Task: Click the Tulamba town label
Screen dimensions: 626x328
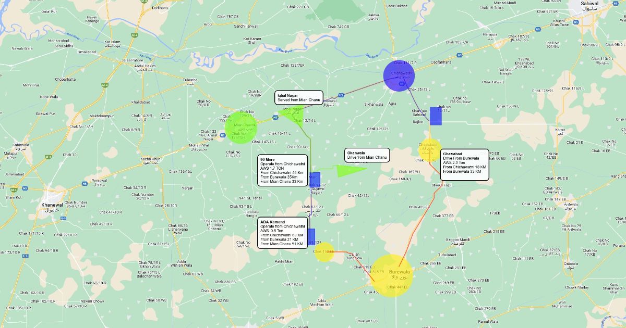Action: (x=190, y=80)
